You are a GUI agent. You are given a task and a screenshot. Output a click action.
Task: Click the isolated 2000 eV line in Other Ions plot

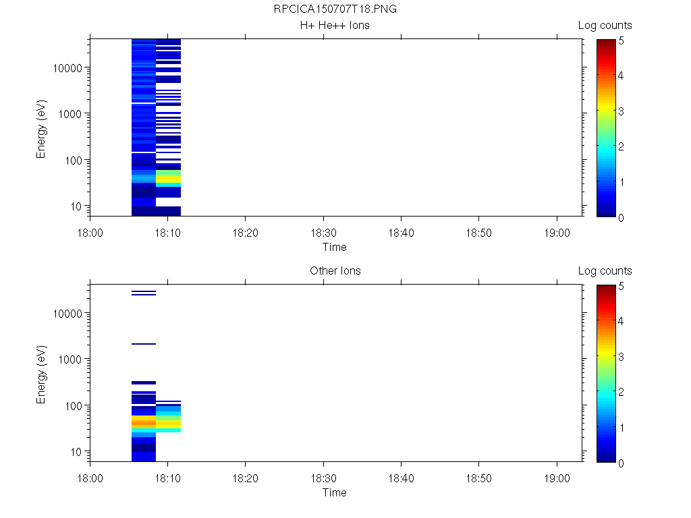click(144, 343)
